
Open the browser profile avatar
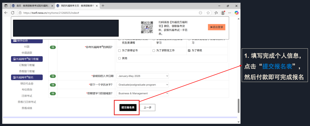(x=223, y=13)
